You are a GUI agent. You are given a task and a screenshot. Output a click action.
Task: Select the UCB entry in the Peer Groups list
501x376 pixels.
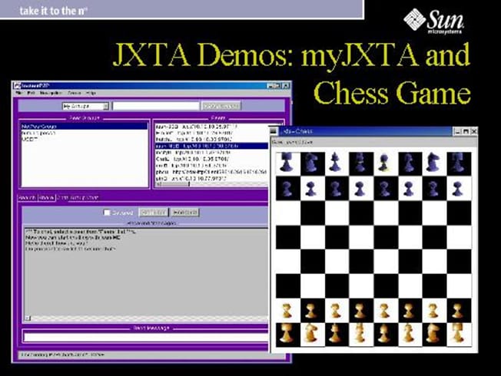[85, 139]
